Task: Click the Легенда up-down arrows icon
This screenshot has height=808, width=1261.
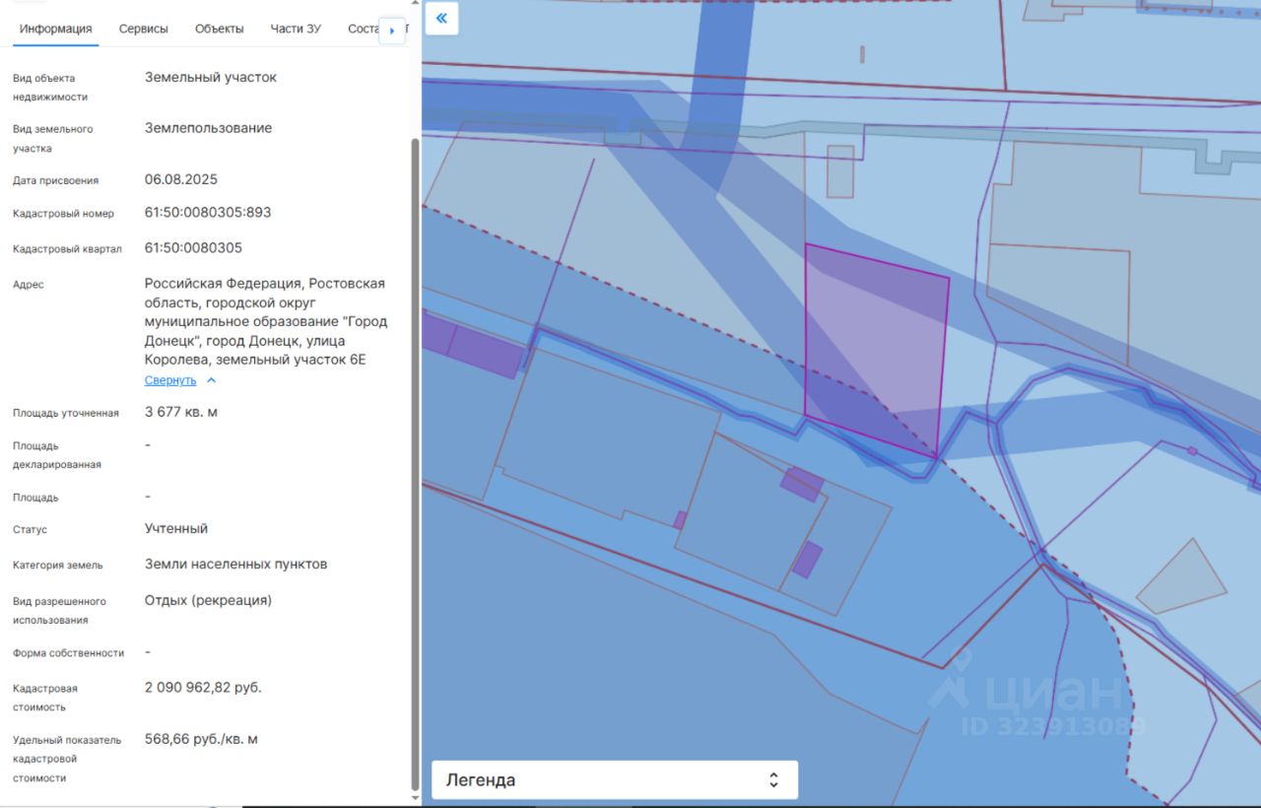Action: click(773, 779)
